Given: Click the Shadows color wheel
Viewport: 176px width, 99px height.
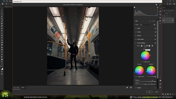Looking at the screenshot, I should coord(139,70).
